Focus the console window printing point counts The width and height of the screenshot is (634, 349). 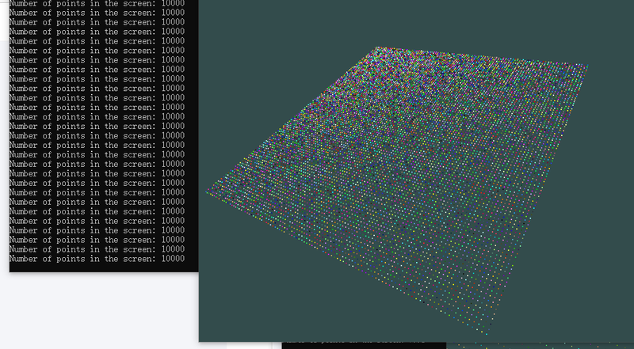[x=104, y=135]
